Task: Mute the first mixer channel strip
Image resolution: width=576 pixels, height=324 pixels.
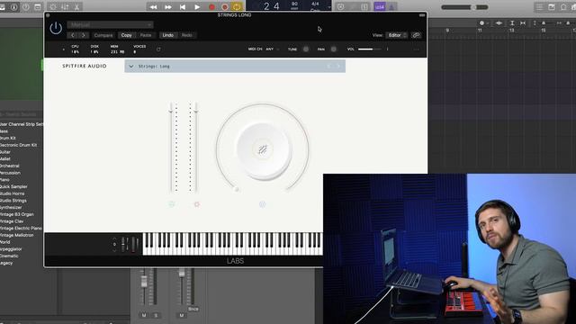Action: pos(144,315)
